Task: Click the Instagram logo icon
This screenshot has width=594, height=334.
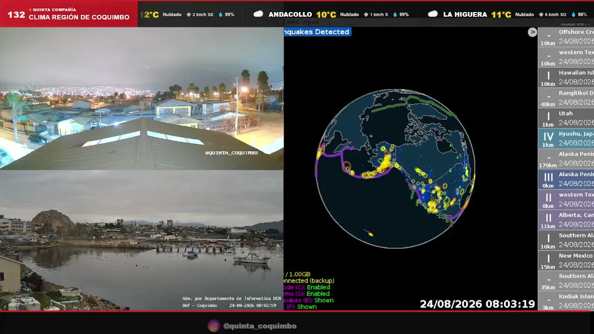Action: [213, 326]
